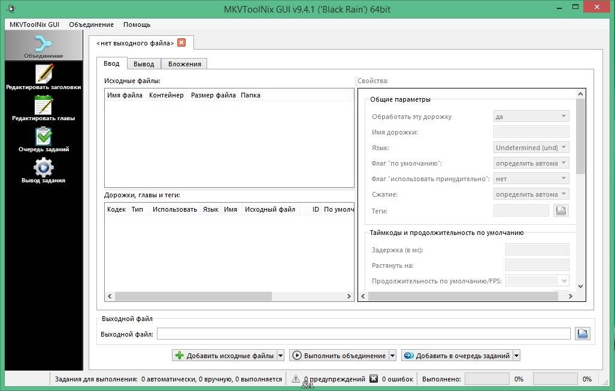Click tracks list horizontal scrollbar left arrow
This screenshot has width=615, height=391.
(x=110, y=297)
